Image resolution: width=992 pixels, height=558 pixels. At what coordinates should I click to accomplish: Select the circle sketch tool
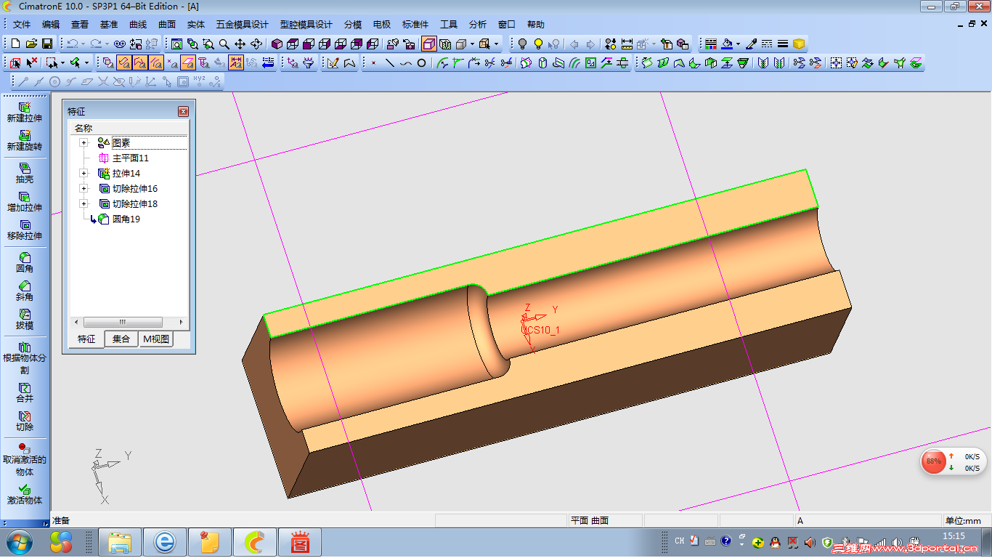pyautogui.click(x=421, y=62)
